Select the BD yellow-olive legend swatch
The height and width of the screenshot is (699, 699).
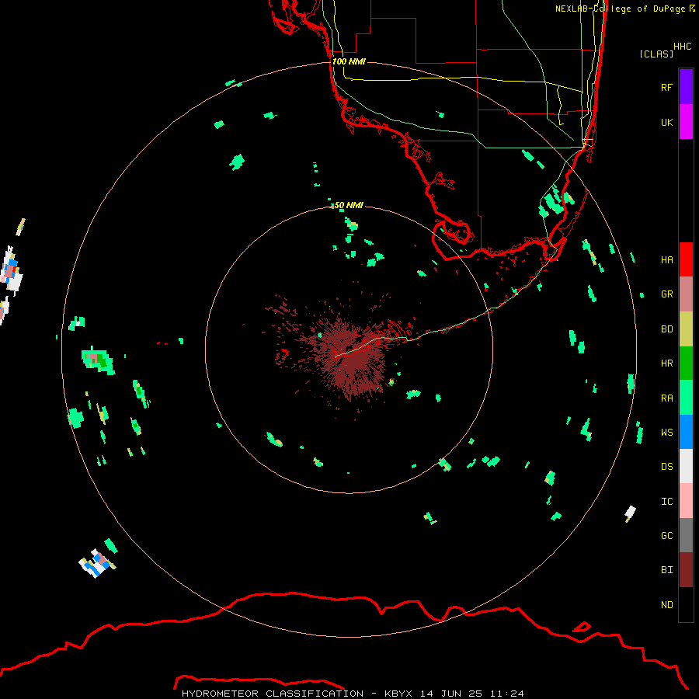tap(686, 329)
